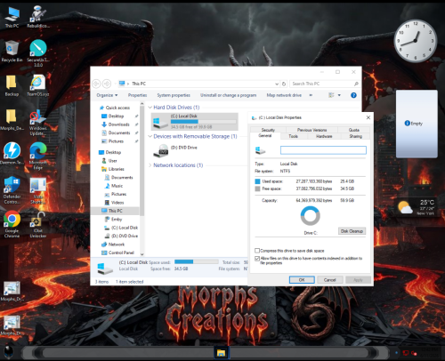Click the Alienware start button icon
This screenshot has width=445, height=361.
coord(9,353)
